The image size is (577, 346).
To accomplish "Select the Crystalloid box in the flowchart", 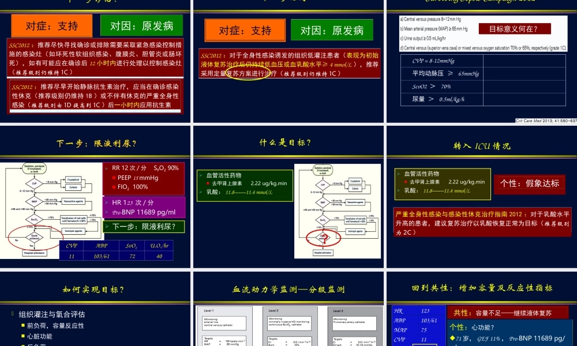I will tap(74, 180).
